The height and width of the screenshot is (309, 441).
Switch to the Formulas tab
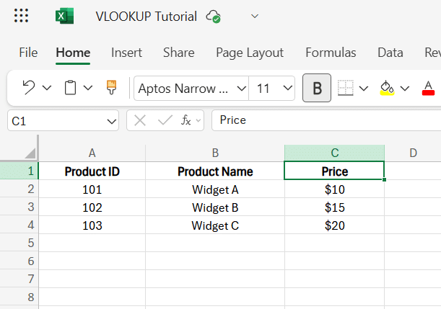pos(331,53)
